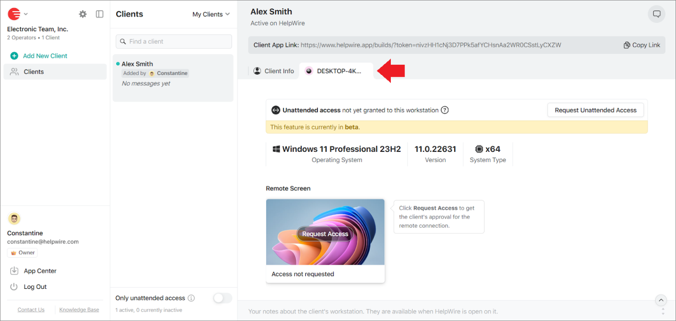Click the unattended access arrows icon
676x321 pixels.
tap(276, 110)
